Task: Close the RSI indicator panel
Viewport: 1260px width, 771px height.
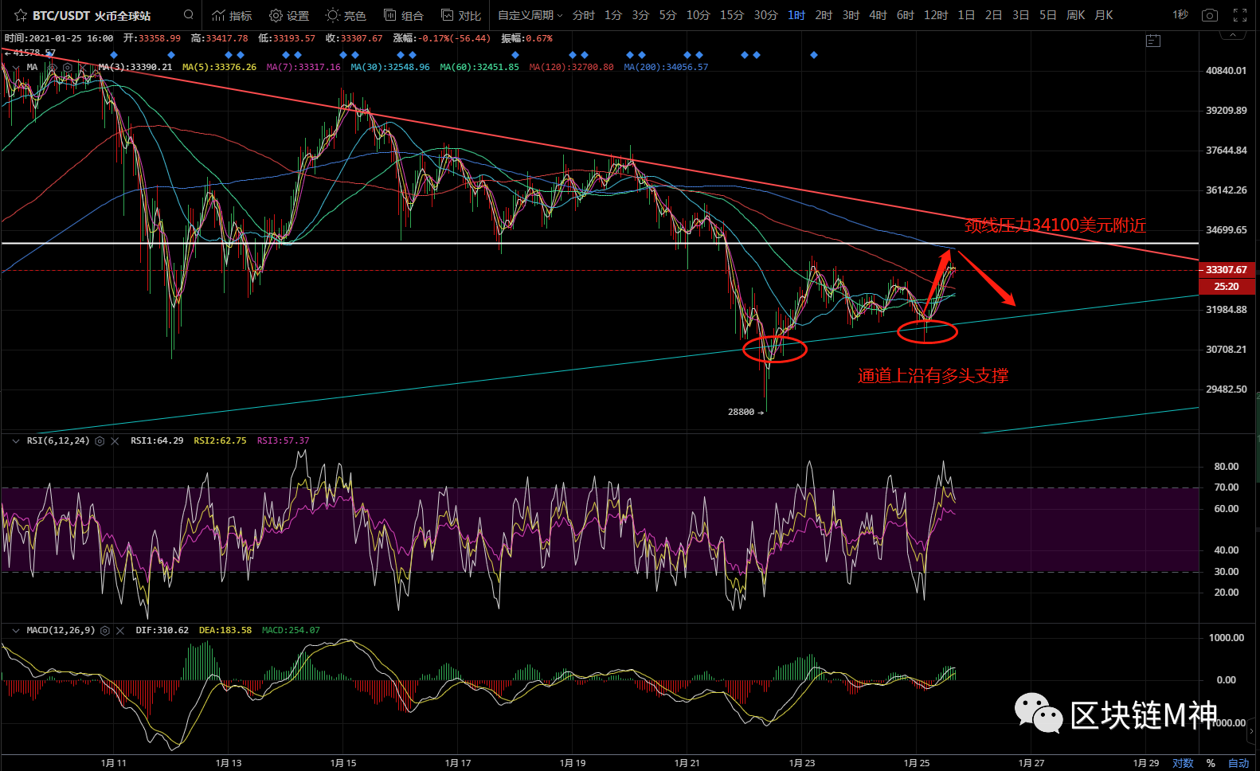Action: click(x=115, y=440)
